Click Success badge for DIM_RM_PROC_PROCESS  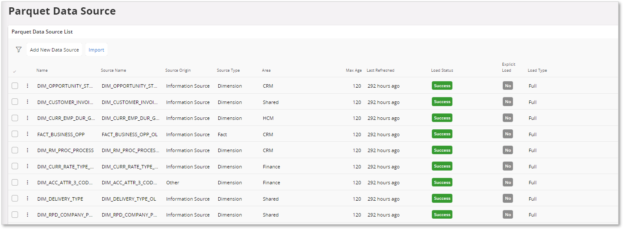point(442,150)
